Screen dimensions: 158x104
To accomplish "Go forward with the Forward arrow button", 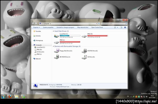I will click(36, 24).
